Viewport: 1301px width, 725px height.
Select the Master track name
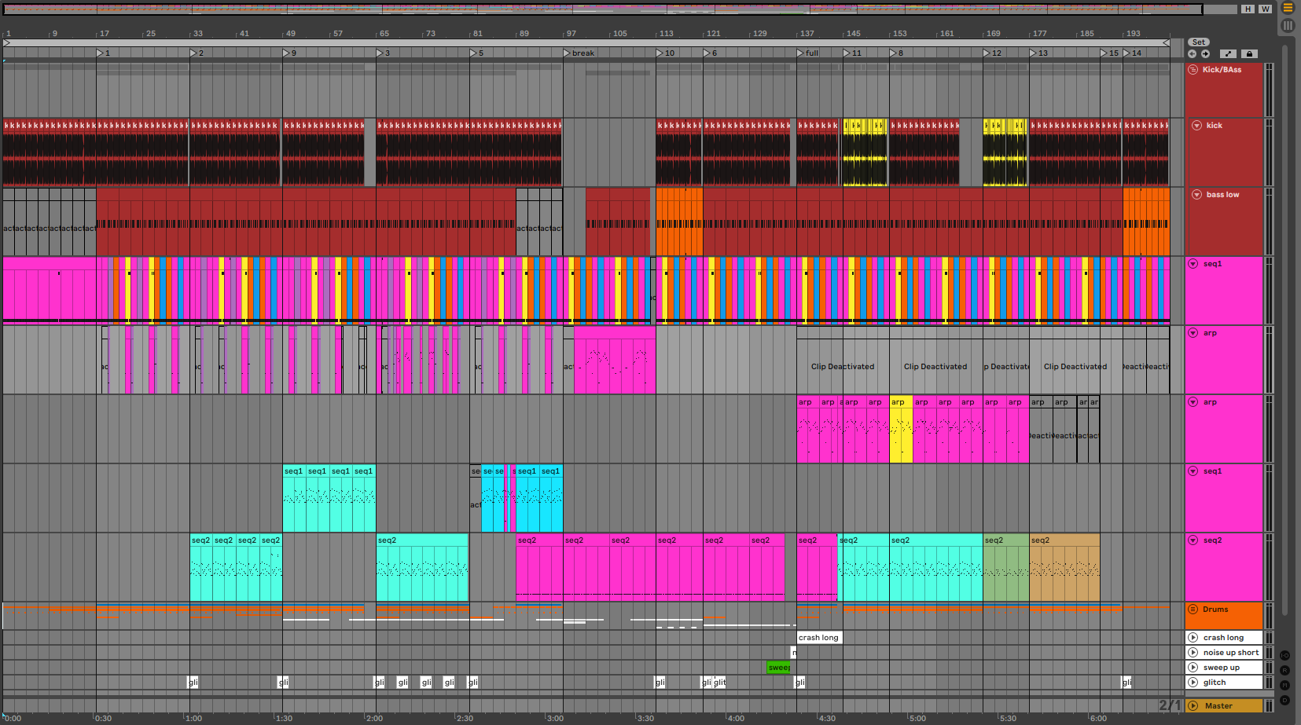tap(1218, 706)
